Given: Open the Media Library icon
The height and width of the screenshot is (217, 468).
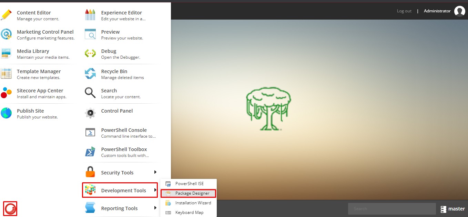Looking at the screenshot, I should (6, 54).
